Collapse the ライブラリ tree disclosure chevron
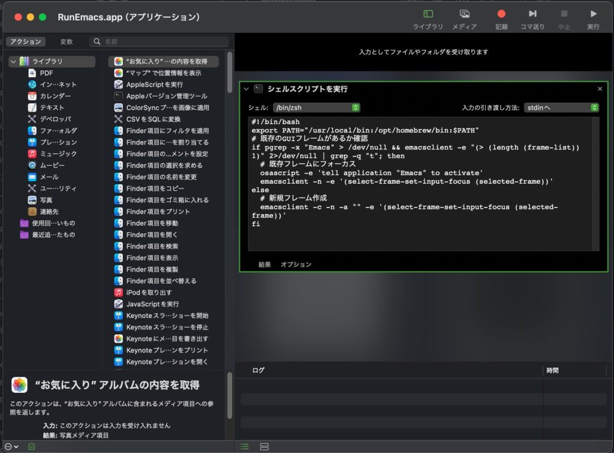This screenshot has width=614, height=453. [x=13, y=62]
